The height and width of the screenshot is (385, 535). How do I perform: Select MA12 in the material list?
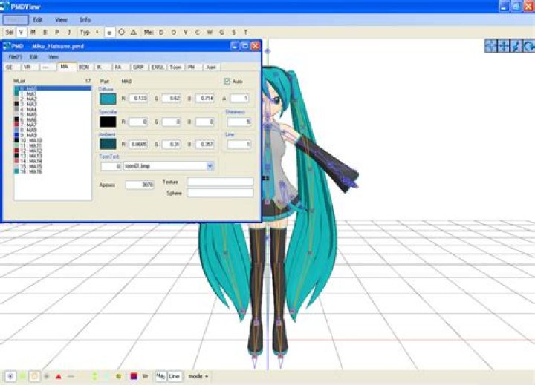click(x=53, y=151)
